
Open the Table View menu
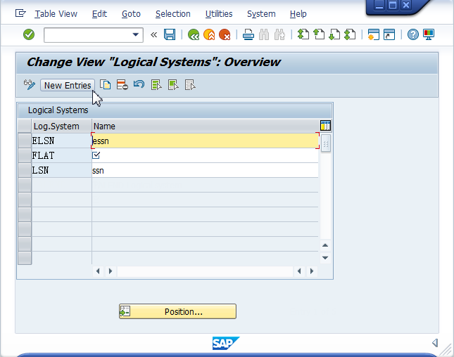[x=56, y=13]
